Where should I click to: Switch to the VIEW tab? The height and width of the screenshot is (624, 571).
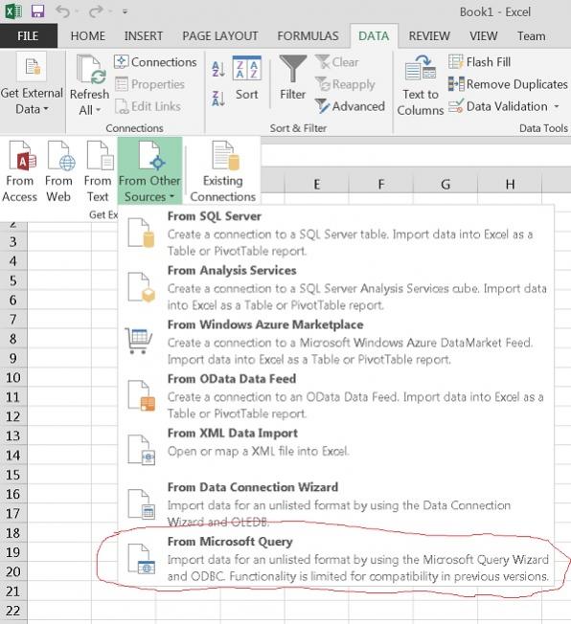pos(483,35)
